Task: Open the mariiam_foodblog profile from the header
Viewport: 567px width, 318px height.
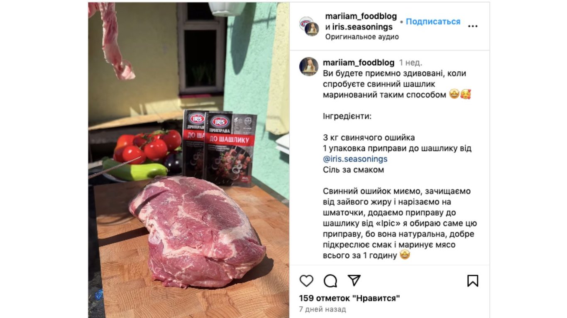Action: click(361, 16)
